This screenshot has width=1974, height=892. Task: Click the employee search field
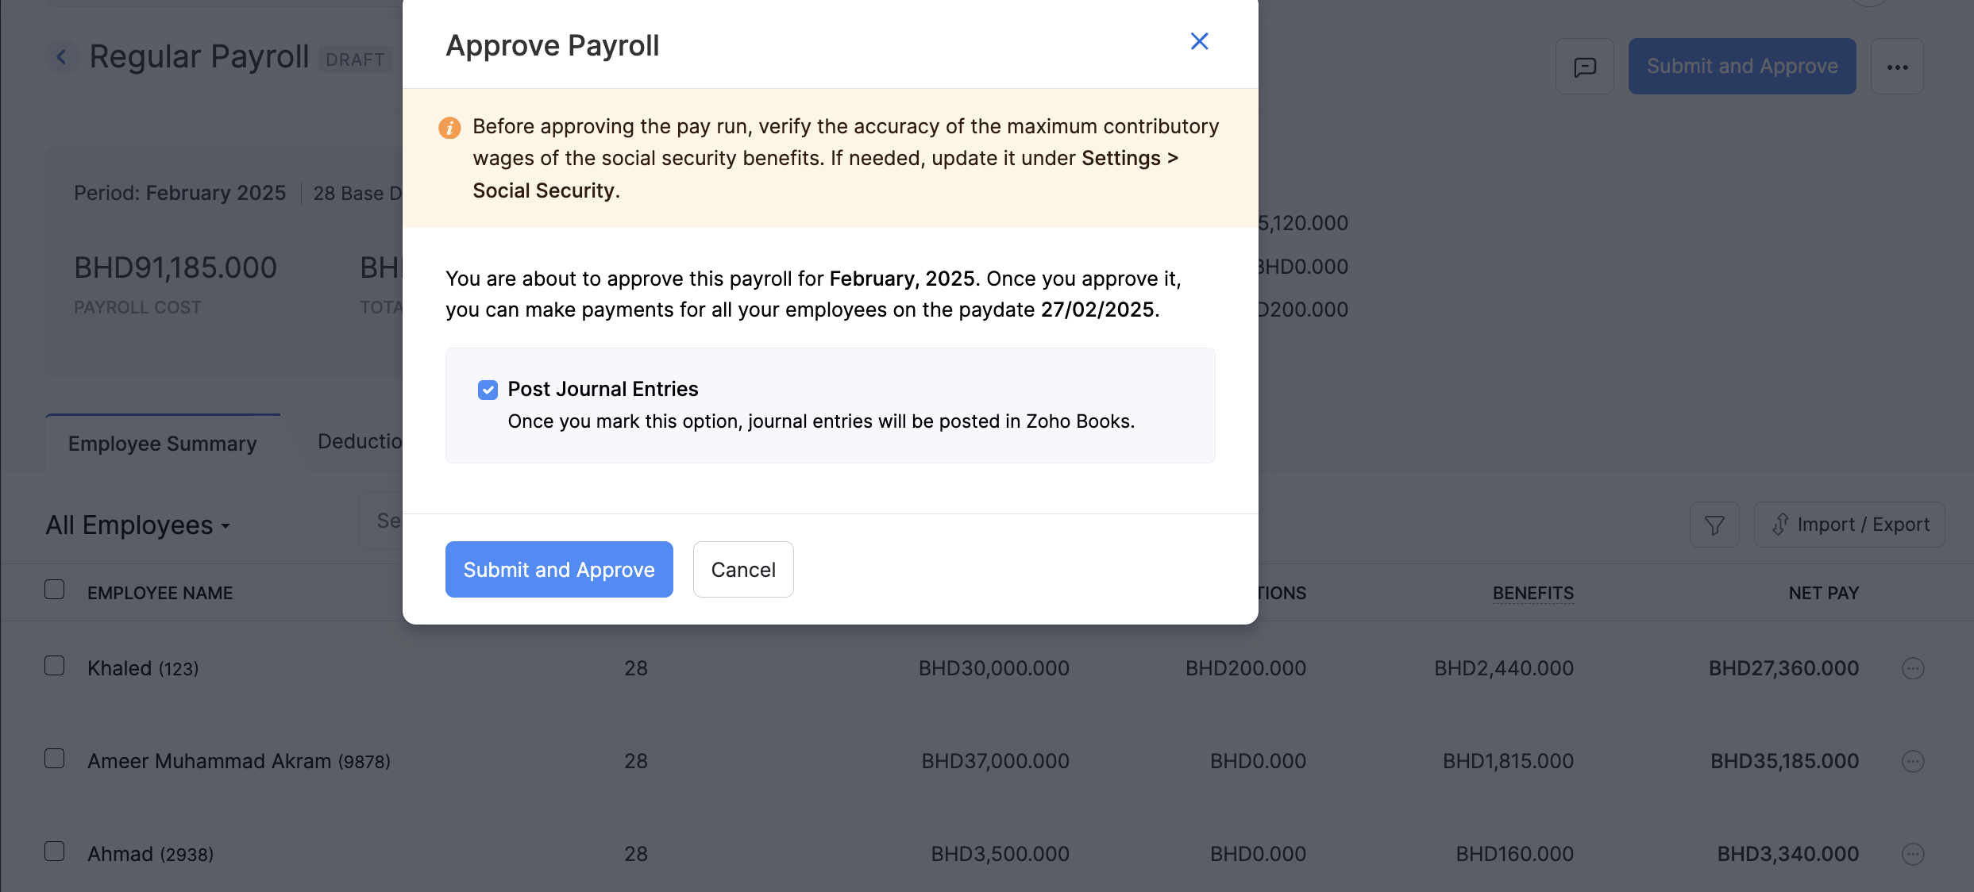pos(389,520)
